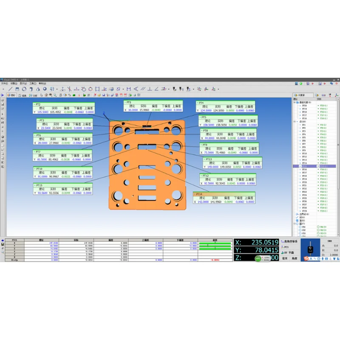The image size is (340, 340).
Task: Click the magnifier icon beside results table
Action: 3,252
